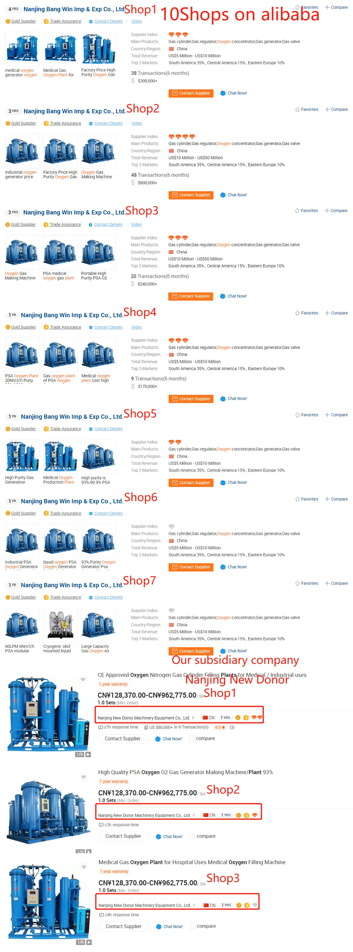Click Trade Assurance badge in Shop6 listing
353x952 pixels.
coord(62,513)
